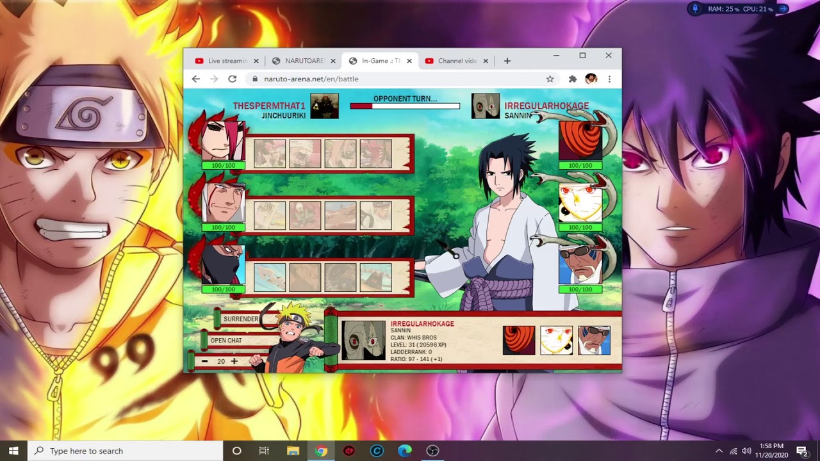Click yellow-faced team icon in info panel
Viewport: 820px width, 461px height.
[x=557, y=341]
